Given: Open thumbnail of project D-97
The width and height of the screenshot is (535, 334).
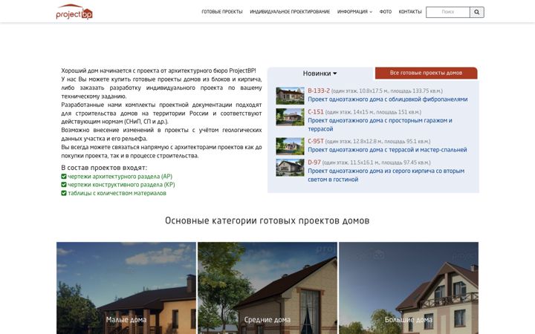Looking at the screenshot, I should (x=290, y=167).
